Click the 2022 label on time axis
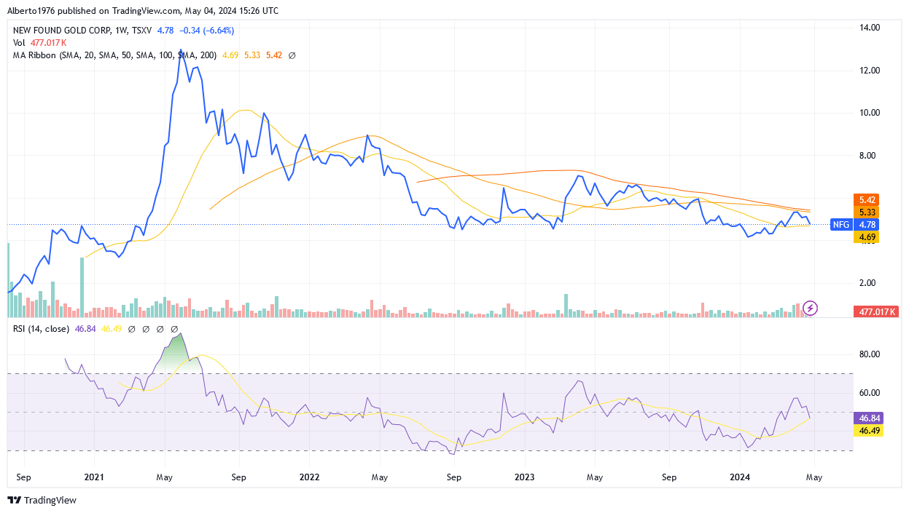 (x=310, y=477)
